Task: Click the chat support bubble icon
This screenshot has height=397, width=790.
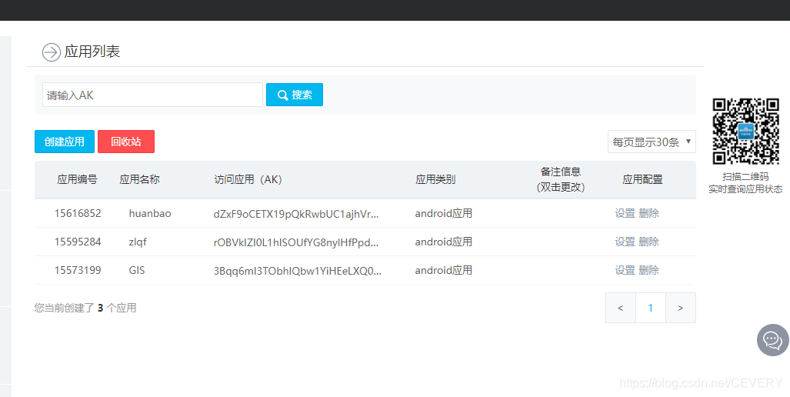Action: (772, 340)
